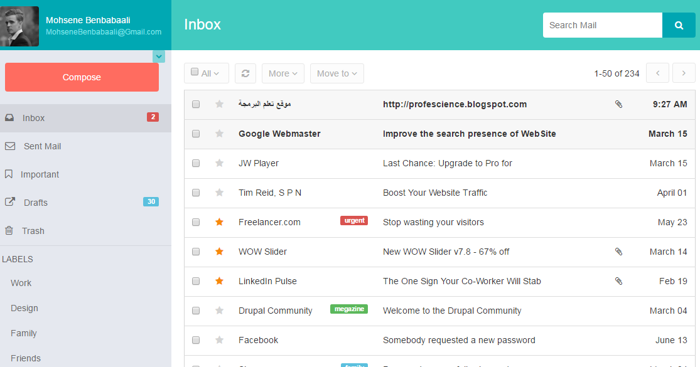
Task: Click the attachment icon on WOW Slider email
Action: click(618, 252)
